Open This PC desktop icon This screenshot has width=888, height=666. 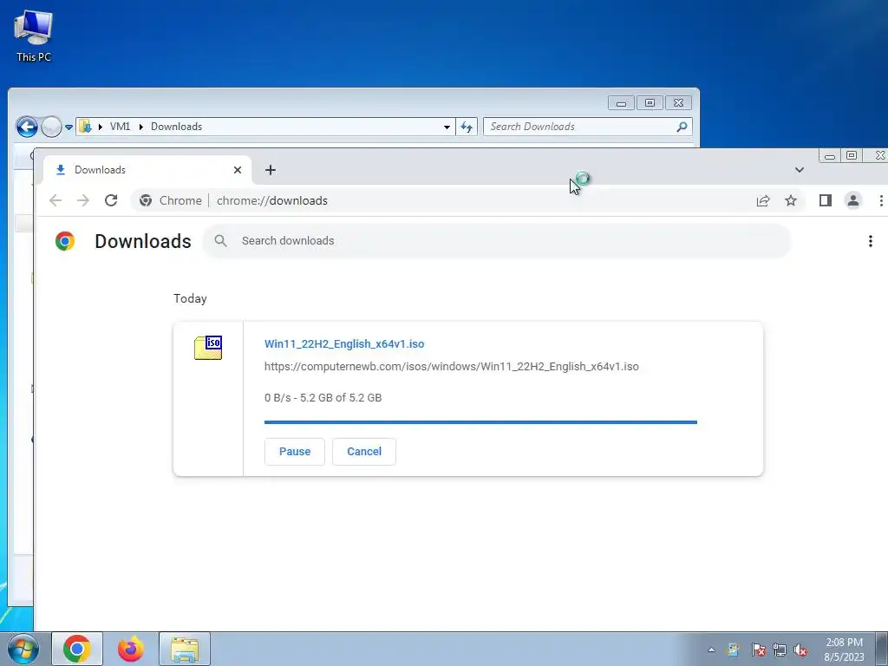point(34,36)
